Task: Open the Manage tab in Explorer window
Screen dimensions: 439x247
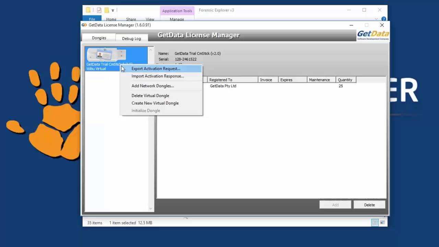Action: [x=177, y=19]
